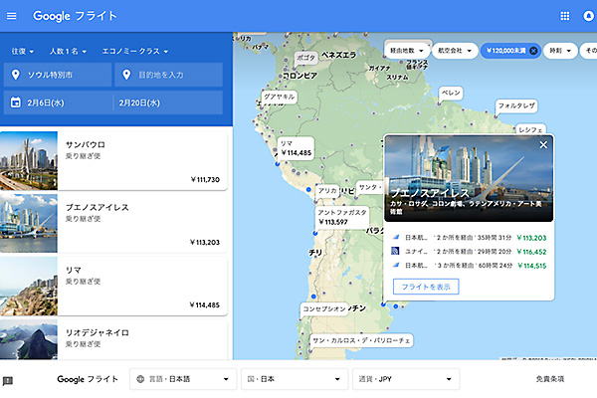Click the アリカ map label
Screen dimensions: 597x398
(327, 190)
